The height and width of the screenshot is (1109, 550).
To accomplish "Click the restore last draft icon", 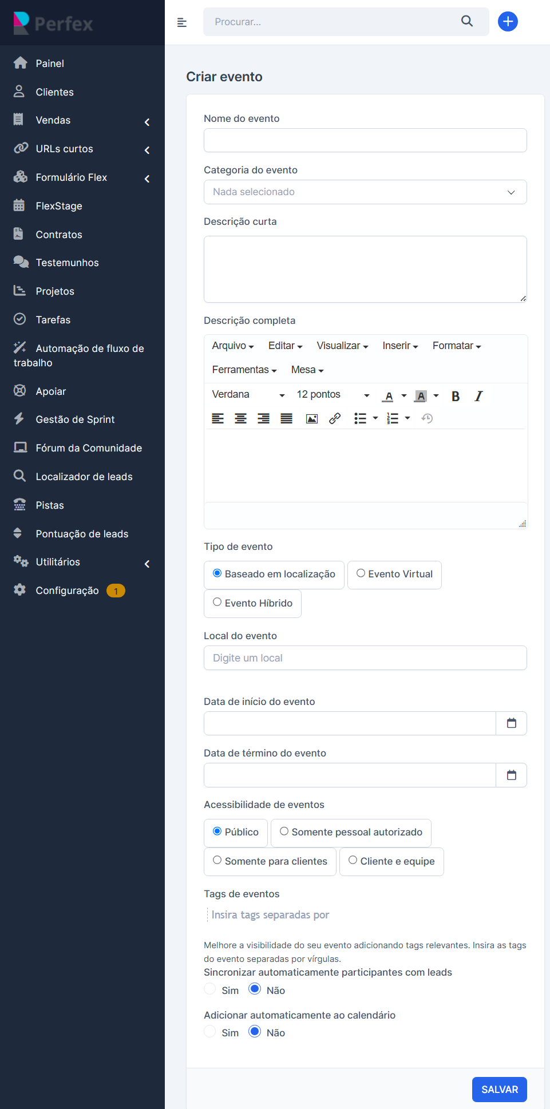I will pyautogui.click(x=427, y=419).
